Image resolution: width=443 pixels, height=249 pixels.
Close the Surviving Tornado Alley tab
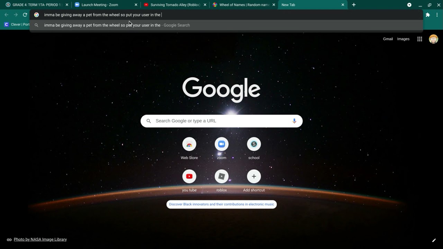click(205, 5)
